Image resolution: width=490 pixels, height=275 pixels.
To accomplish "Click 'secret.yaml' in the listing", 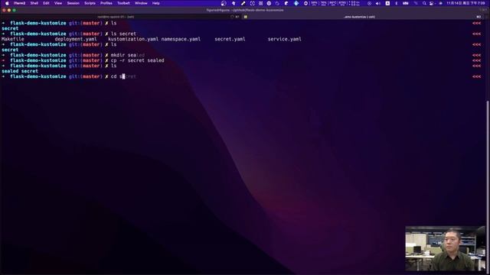I will pos(230,39).
